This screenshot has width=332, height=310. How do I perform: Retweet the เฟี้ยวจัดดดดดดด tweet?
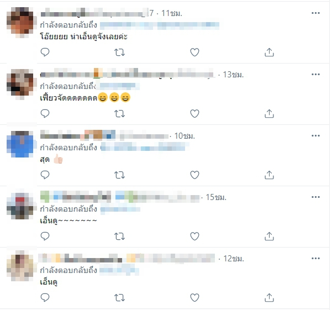119,114
